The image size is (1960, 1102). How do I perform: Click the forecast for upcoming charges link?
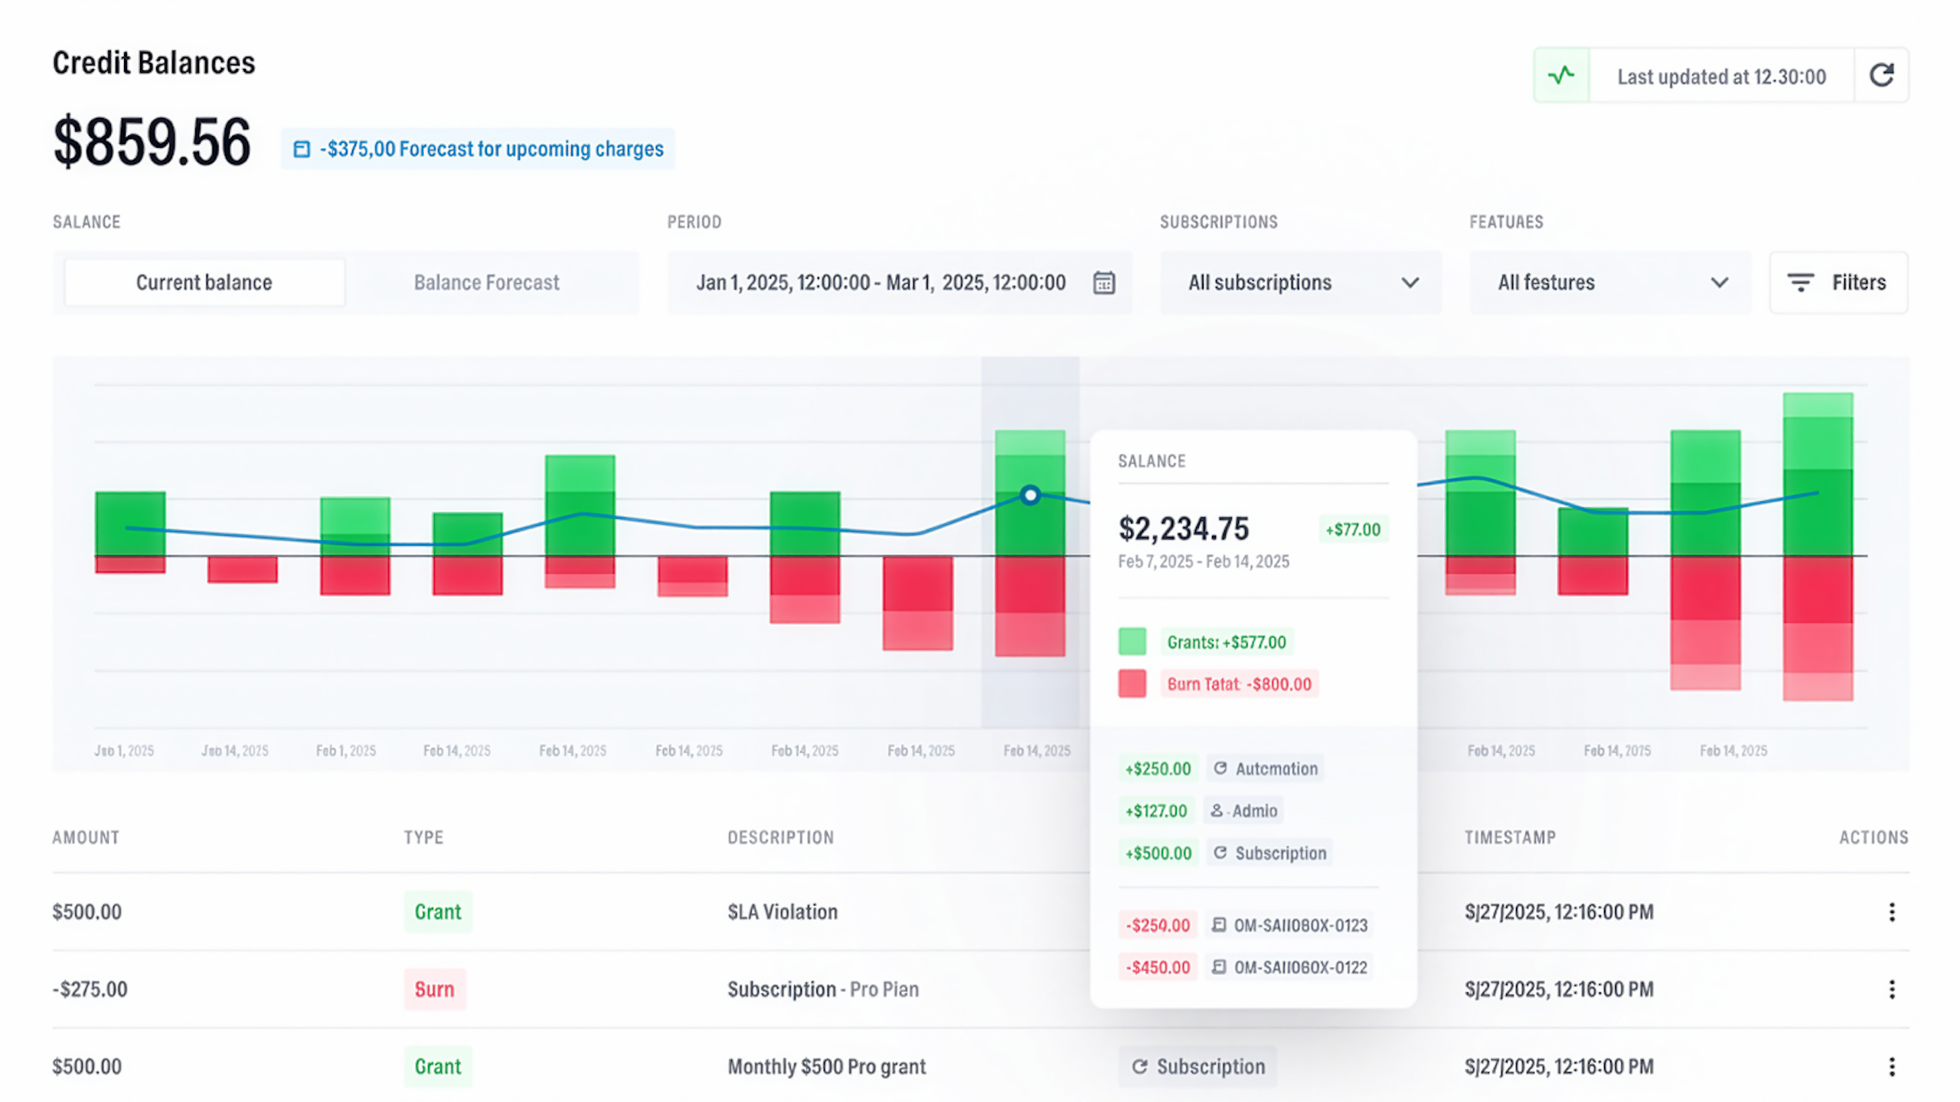pos(492,149)
